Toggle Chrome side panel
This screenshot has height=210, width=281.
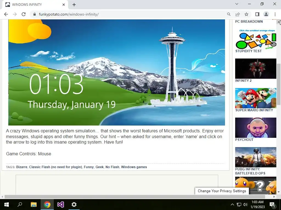point(257,14)
